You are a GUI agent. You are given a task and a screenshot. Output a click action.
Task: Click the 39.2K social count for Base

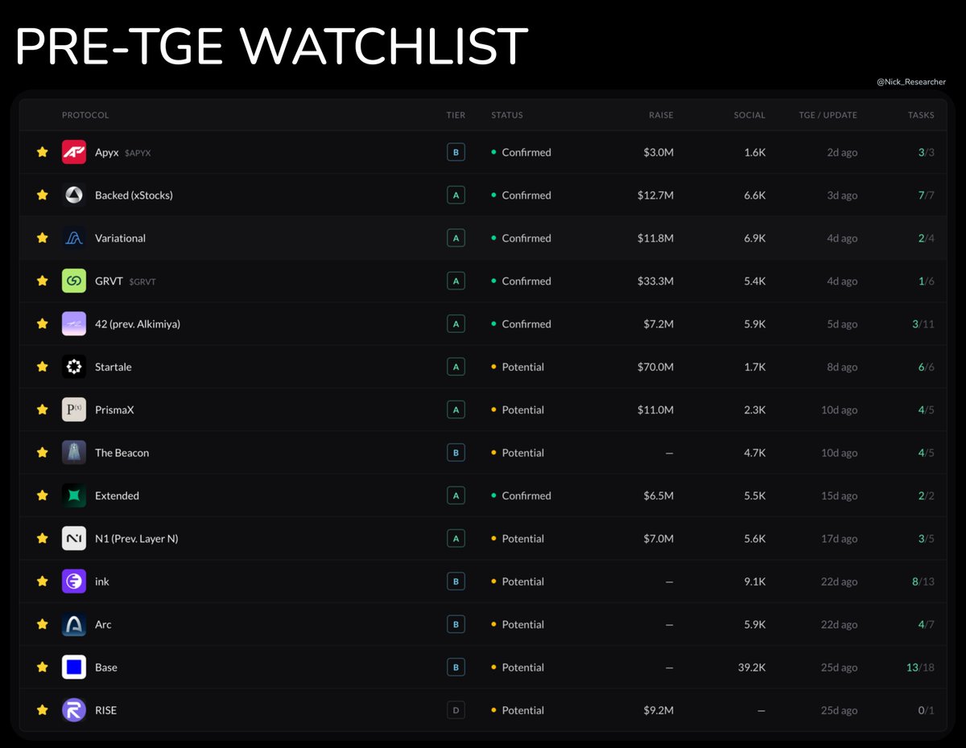(753, 668)
